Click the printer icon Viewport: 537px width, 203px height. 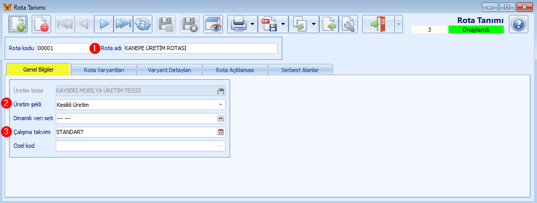click(x=238, y=24)
